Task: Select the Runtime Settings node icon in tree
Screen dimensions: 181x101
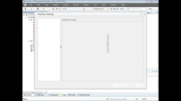Action: (x=31, y=45)
